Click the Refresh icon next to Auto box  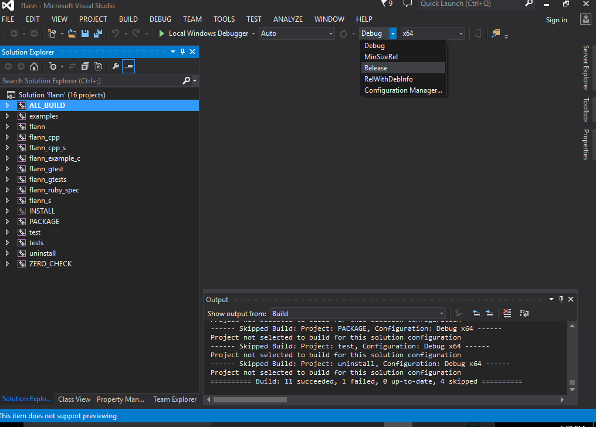344,33
